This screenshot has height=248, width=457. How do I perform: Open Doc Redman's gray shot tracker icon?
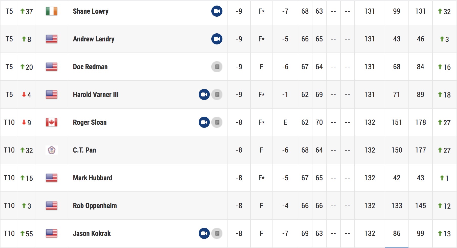217,67
